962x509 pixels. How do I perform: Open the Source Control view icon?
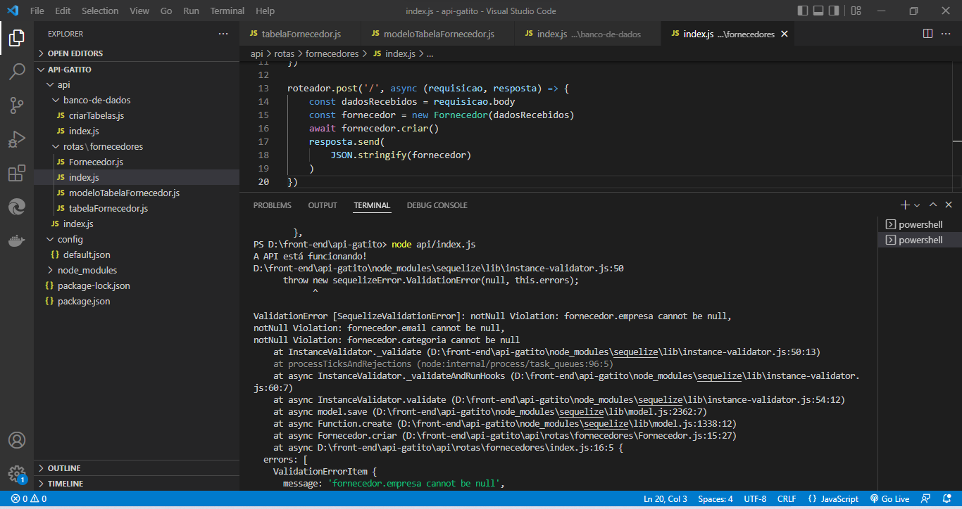coord(17,105)
